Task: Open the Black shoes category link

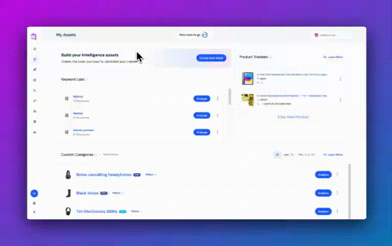Action: point(87,193)
